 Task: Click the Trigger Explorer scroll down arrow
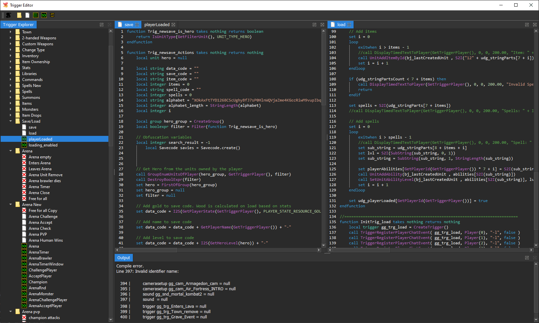coord(111,320)
